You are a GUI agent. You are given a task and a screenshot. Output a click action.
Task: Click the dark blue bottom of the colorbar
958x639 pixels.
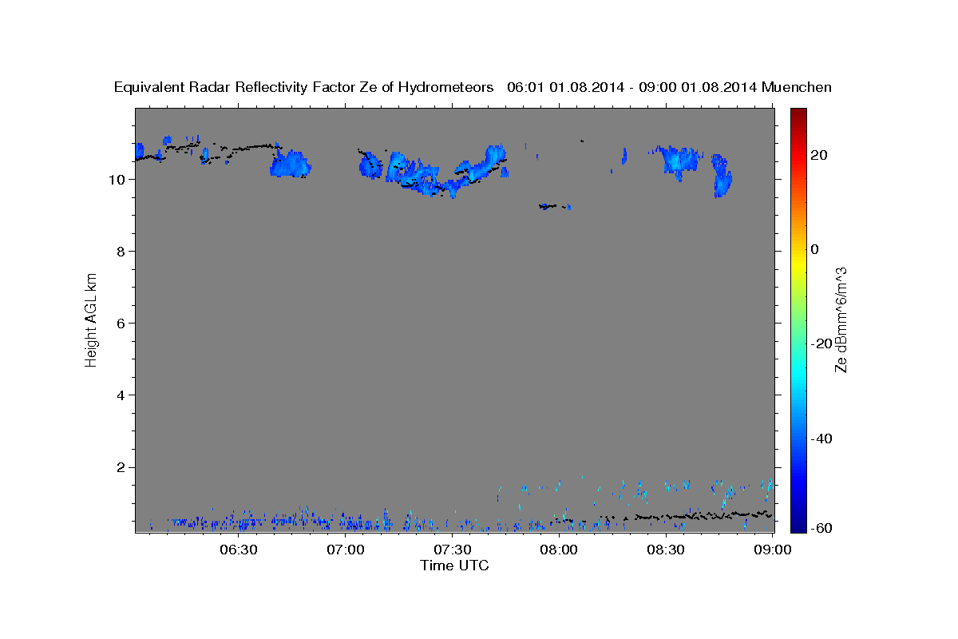tap(797, 523)
